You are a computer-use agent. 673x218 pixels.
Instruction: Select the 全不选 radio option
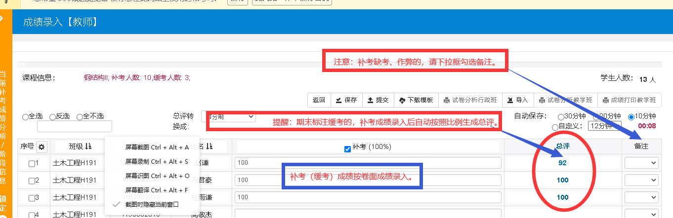(80, 117)
